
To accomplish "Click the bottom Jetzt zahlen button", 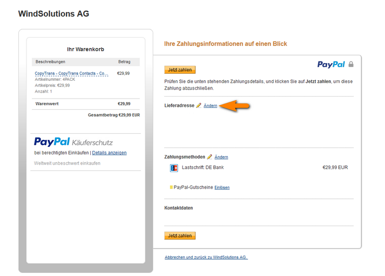I will 180,235.
